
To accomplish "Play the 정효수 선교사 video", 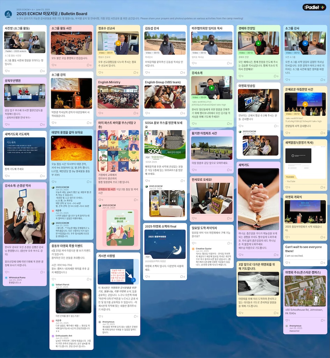I will [118, 43].
